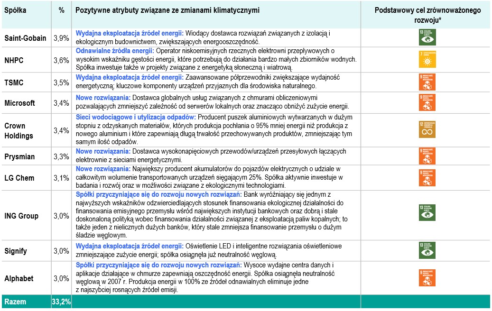Screen dimensions: 492x311
Task: Click the Odnawialne źródła energii heading for NHPC
Action: point(115,51)
